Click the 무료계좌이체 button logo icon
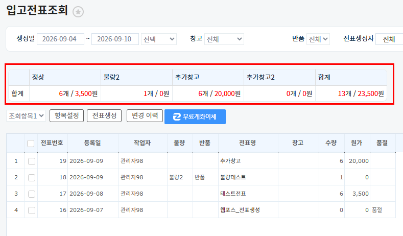This screenshot has width=403, height=236. pos(177,116)
